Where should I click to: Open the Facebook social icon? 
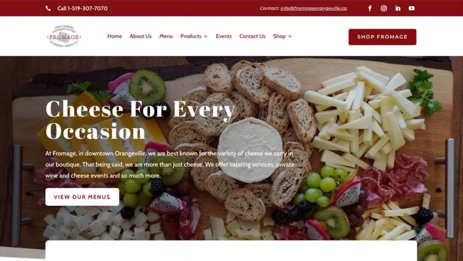370,8
